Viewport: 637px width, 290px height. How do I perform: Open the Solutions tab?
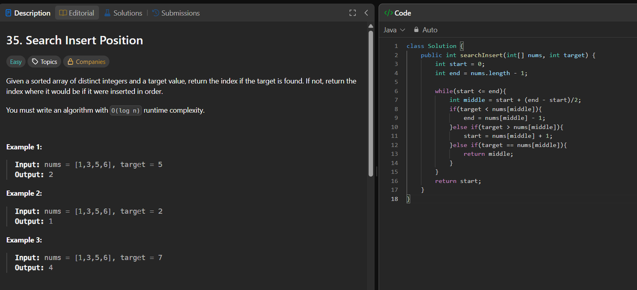[123, 13]
